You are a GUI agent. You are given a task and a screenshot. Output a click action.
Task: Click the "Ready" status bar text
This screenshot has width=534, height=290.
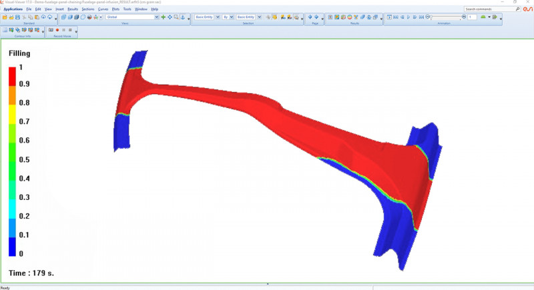tap(5, 288)
